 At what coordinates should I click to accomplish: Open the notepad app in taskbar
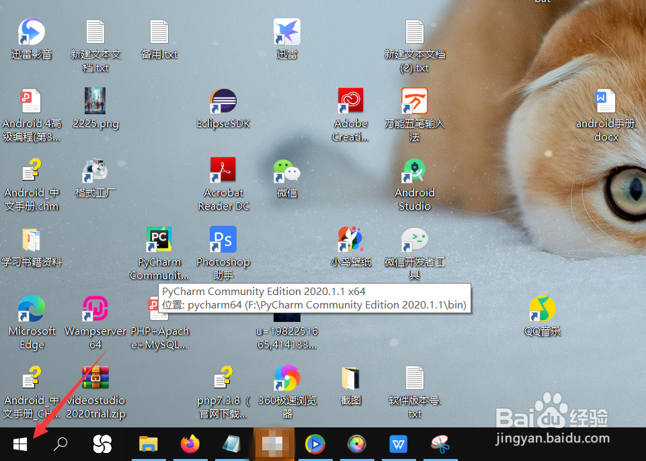(x=231, y=444)
